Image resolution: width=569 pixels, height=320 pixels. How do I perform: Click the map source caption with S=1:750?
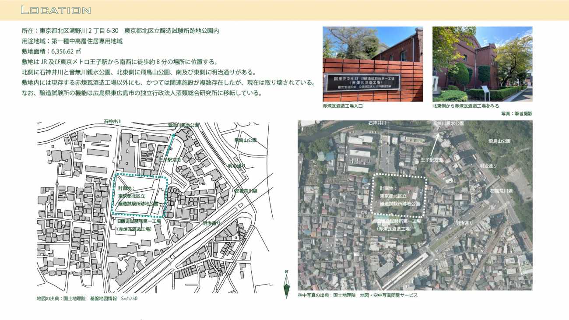pos(87,299)
